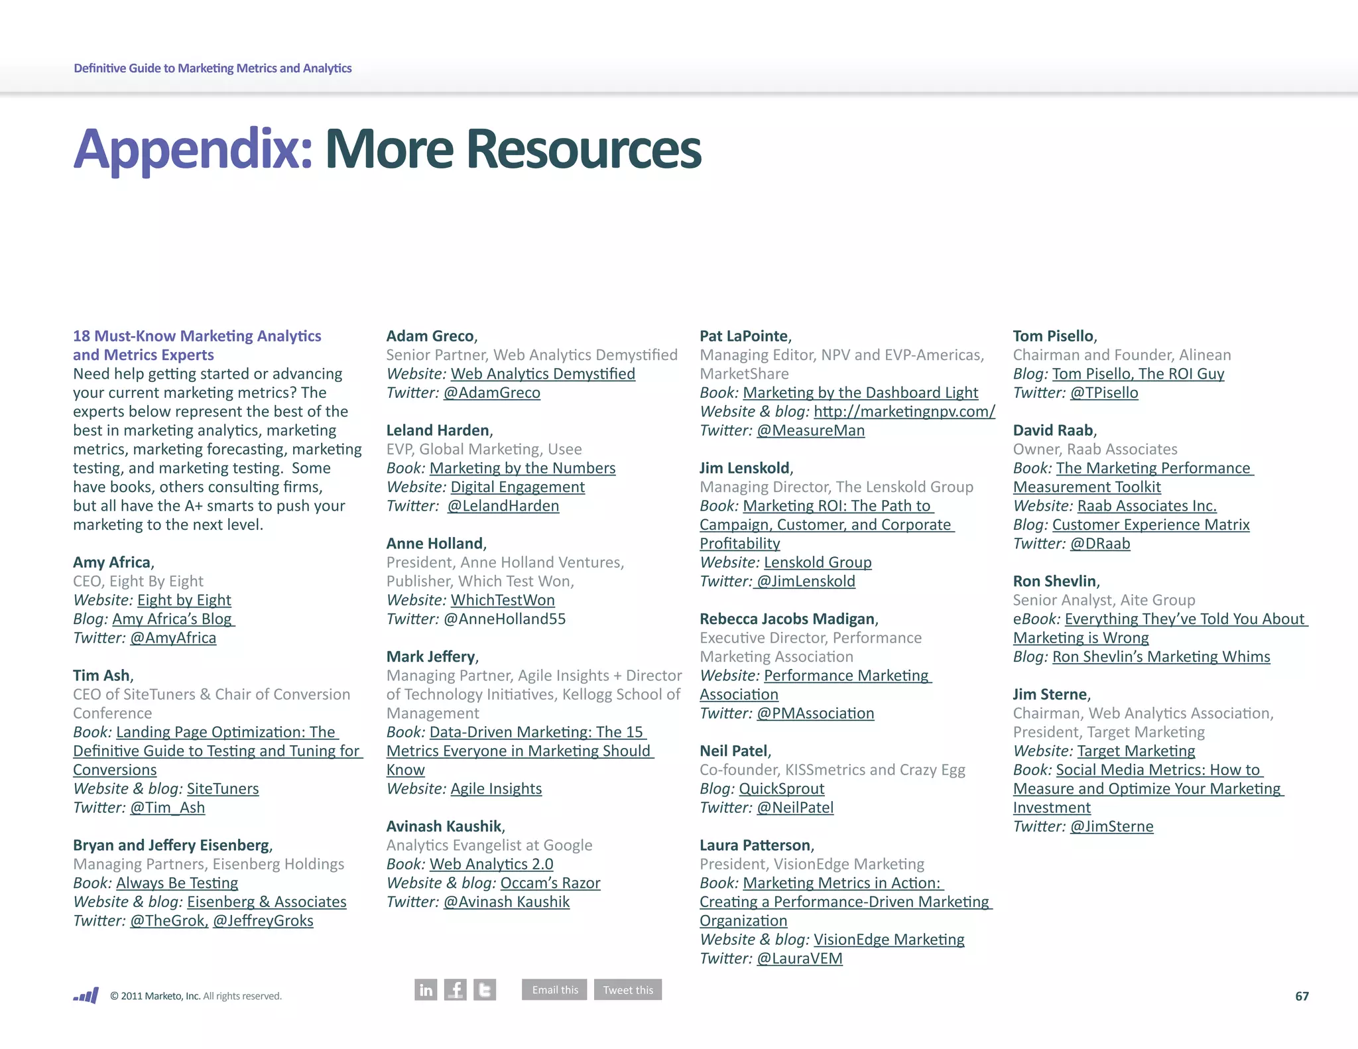This screenshot has height=1049, width=1358.
Task: Open the QuickSprout blog link
Action: 782,788
